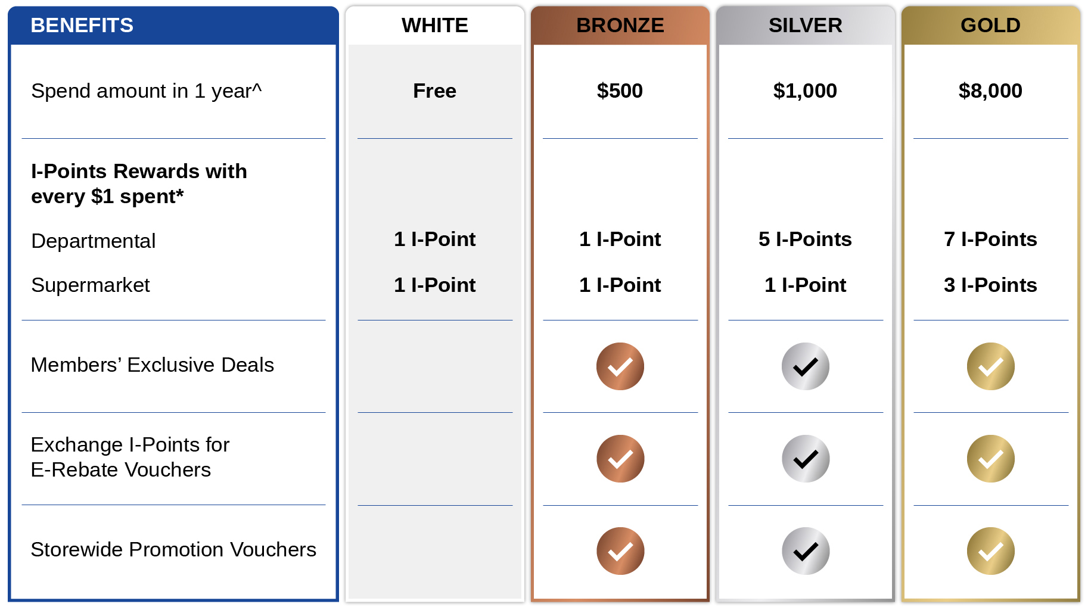This screenshot has height=610, width=1091.
Task: Click the "Storewide Promotion Vouchers" benefit label
Action: pyautogui.click(x=173, y=549)
